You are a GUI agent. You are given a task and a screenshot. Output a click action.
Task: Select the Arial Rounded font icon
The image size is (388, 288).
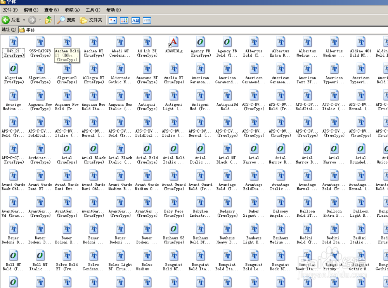tap(361, 148)
